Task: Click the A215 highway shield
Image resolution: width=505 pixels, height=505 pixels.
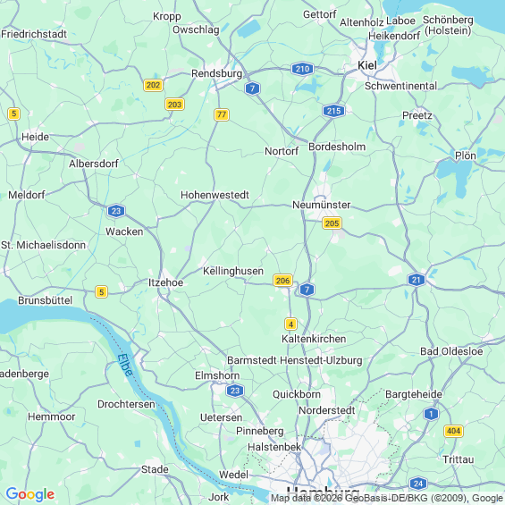Action: click(x=333, y=111)
